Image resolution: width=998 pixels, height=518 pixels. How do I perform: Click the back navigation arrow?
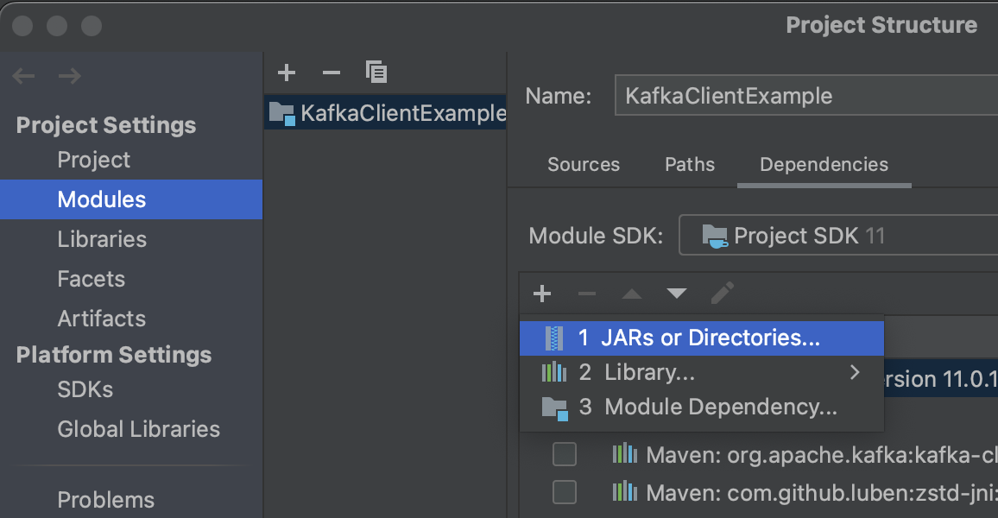point(23,76)
